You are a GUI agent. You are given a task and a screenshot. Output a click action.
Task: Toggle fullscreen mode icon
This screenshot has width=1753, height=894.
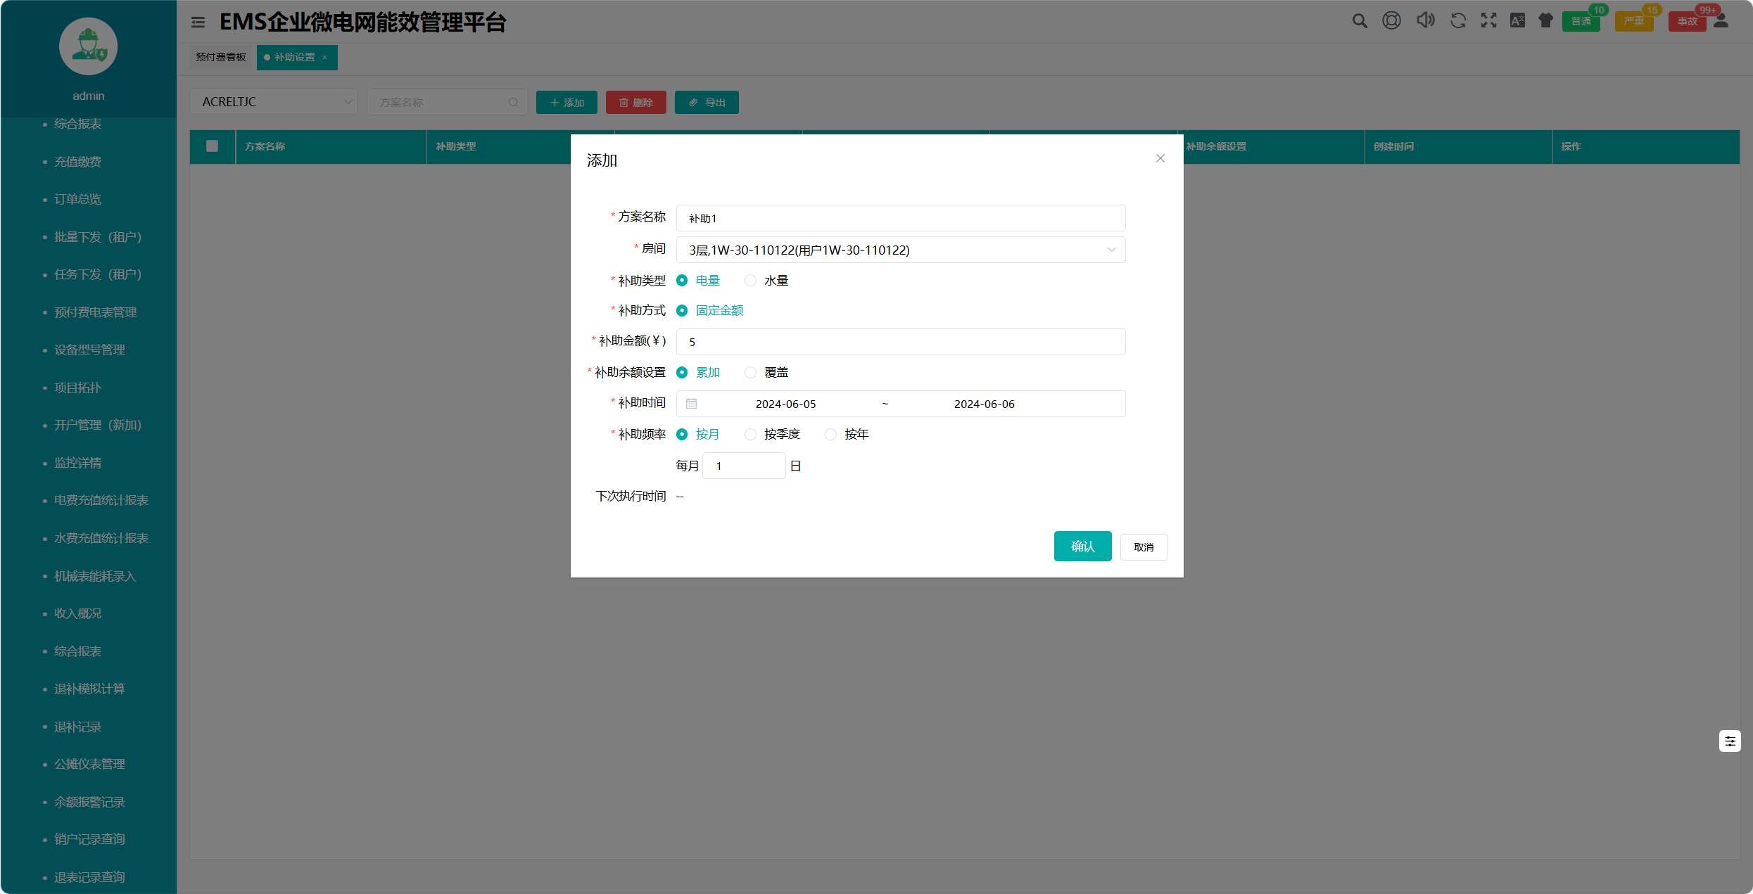point(1488,21)
